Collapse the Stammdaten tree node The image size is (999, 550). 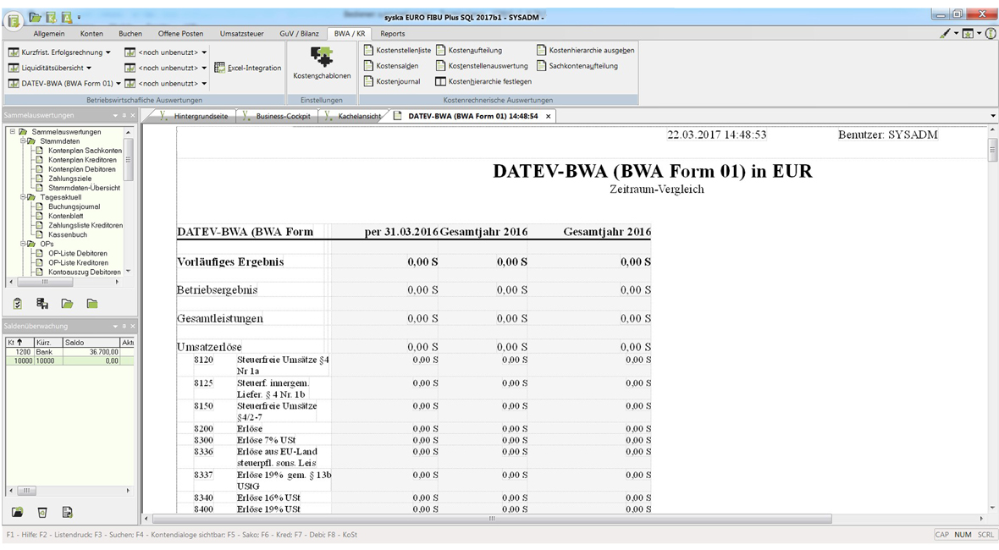[24, 141]
